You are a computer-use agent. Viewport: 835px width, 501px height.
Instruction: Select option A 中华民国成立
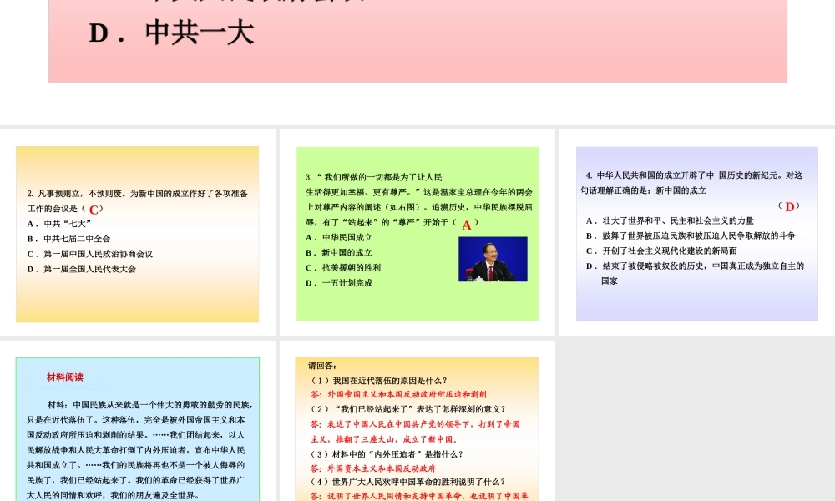[340, 237]
